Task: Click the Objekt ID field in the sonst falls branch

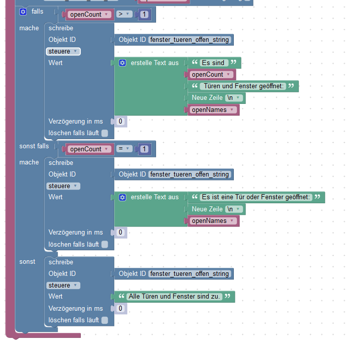Action: pos(189,175)
